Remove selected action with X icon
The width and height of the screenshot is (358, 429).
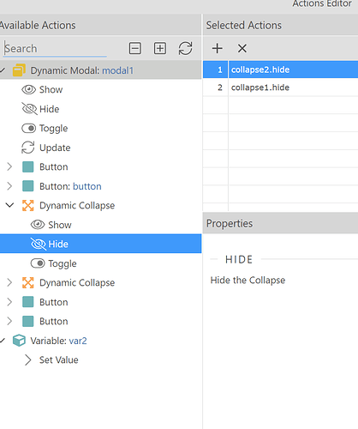(x=242, y=48)
